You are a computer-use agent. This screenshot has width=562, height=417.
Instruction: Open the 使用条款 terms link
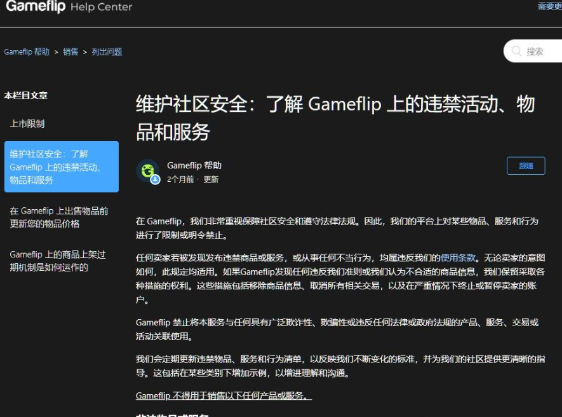(458, 257)
